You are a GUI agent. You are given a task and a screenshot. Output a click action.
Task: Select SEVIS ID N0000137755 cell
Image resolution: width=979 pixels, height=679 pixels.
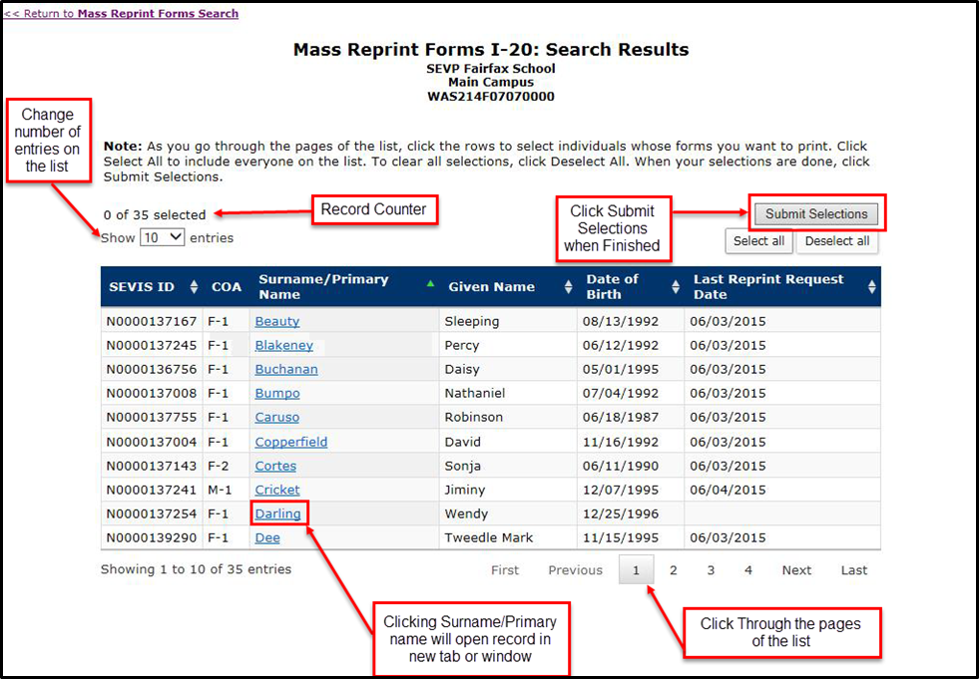tap(152, 417)
